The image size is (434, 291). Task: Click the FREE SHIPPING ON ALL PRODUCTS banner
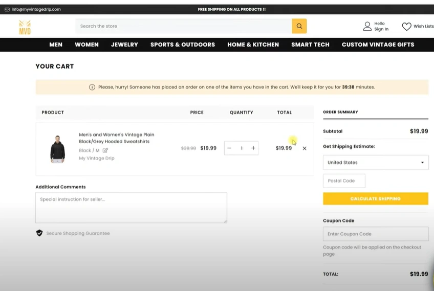click(x=232, y=9)
